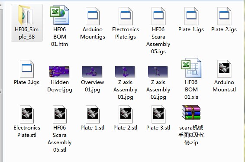Click the Overview 01.jpg thumbnail

(92, 72)
